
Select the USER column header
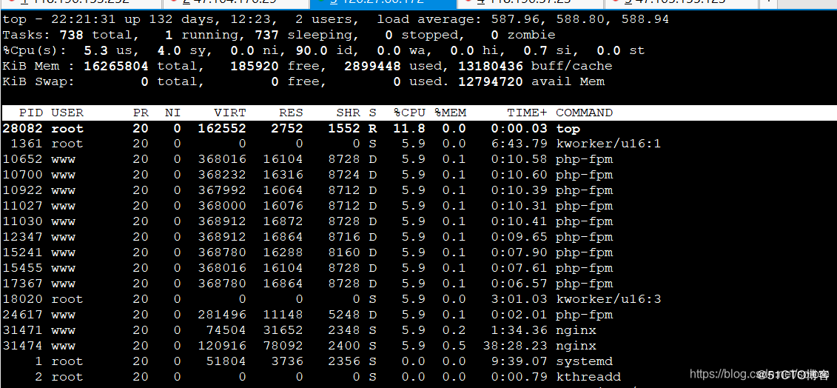pyautogui.click(x=67, y=113)
